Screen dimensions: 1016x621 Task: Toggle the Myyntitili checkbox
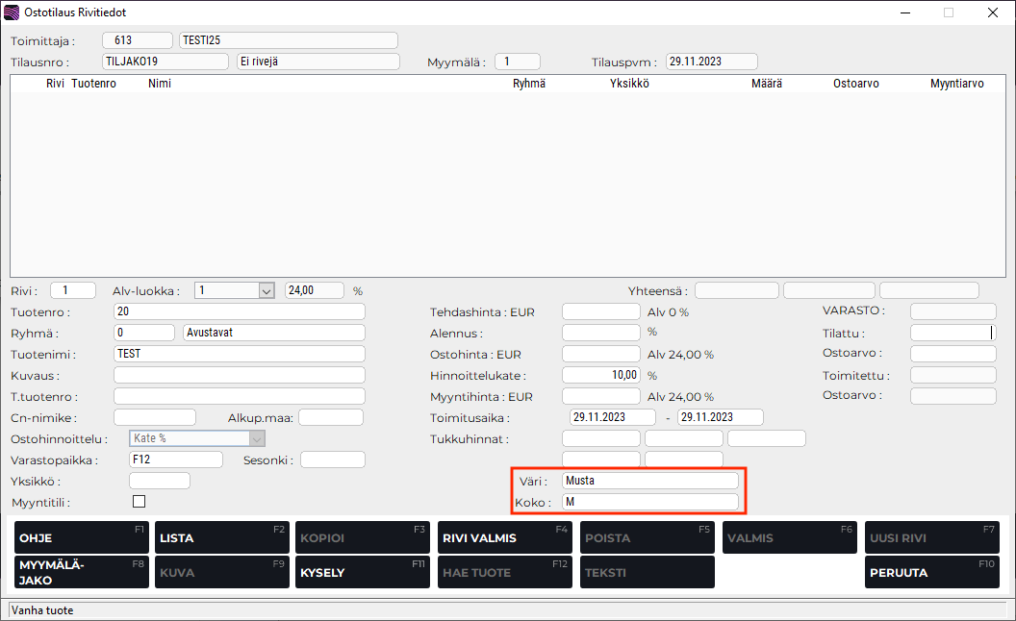coord(139,502)
